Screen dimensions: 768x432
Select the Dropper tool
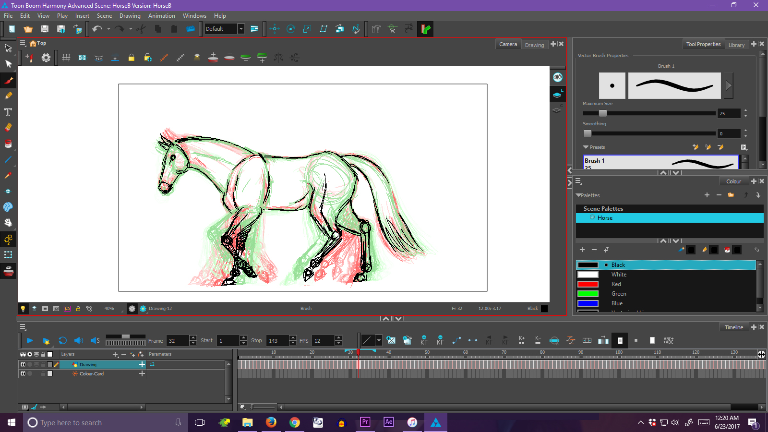[8, 175]
